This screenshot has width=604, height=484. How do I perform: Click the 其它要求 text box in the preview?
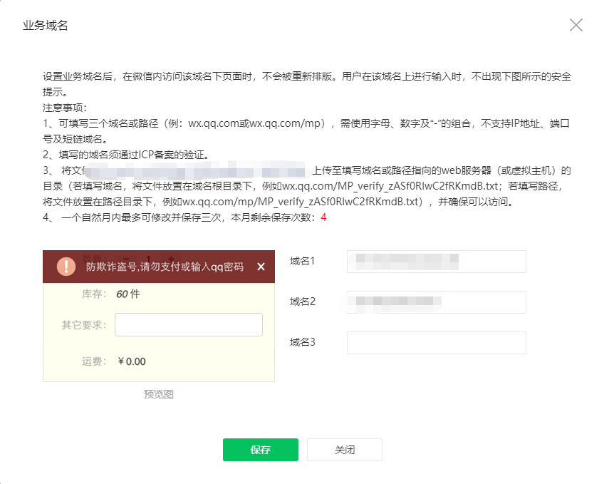(x=188, y=324)
